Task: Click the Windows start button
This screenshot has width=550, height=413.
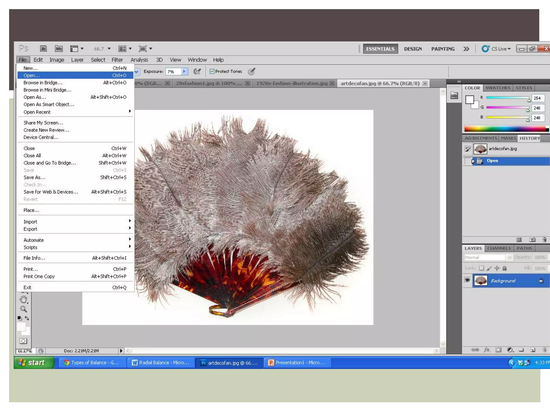Action: pos(34,362)
